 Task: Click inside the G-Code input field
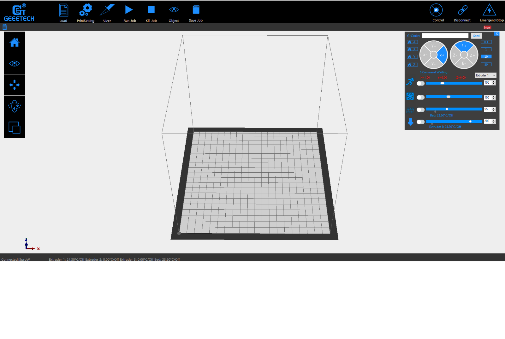[x=445, y=36]
